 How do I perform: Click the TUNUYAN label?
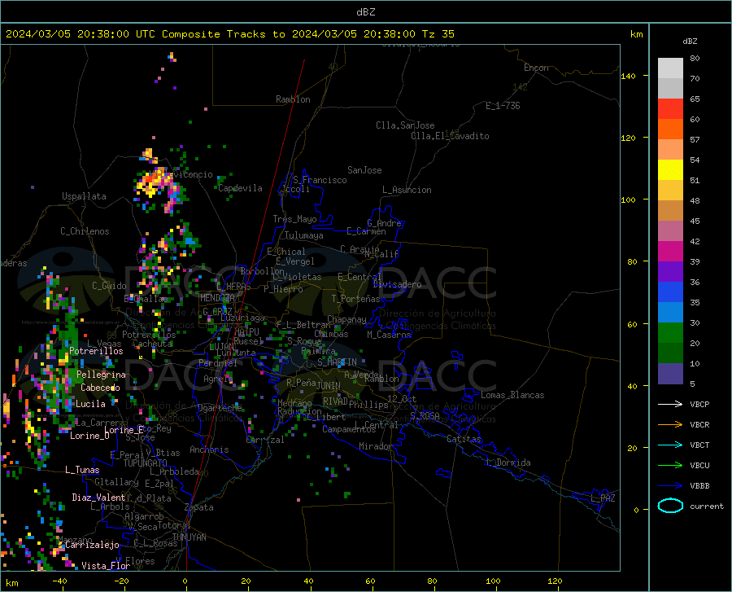pos(189,537)
